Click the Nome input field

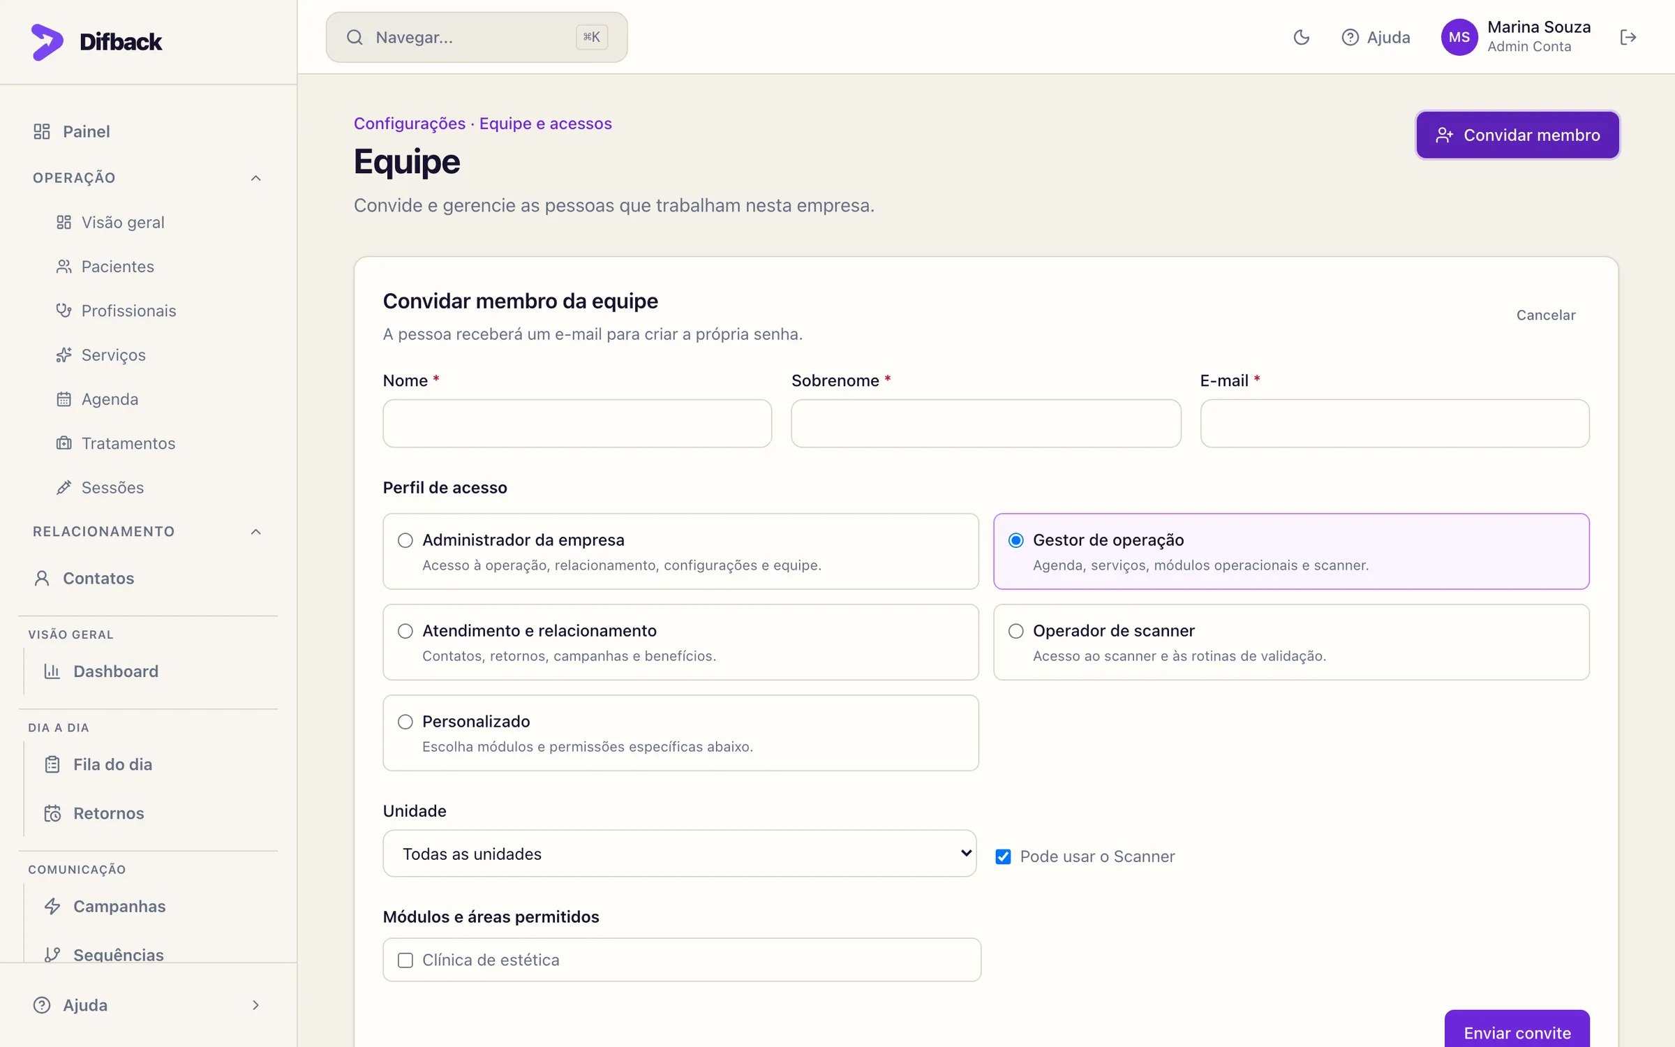(x=577, y=423)
